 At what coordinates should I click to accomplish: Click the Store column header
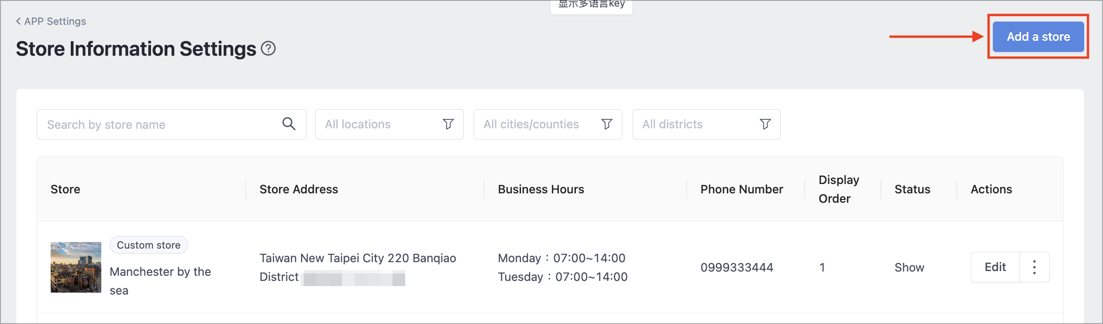pos(65,189)
